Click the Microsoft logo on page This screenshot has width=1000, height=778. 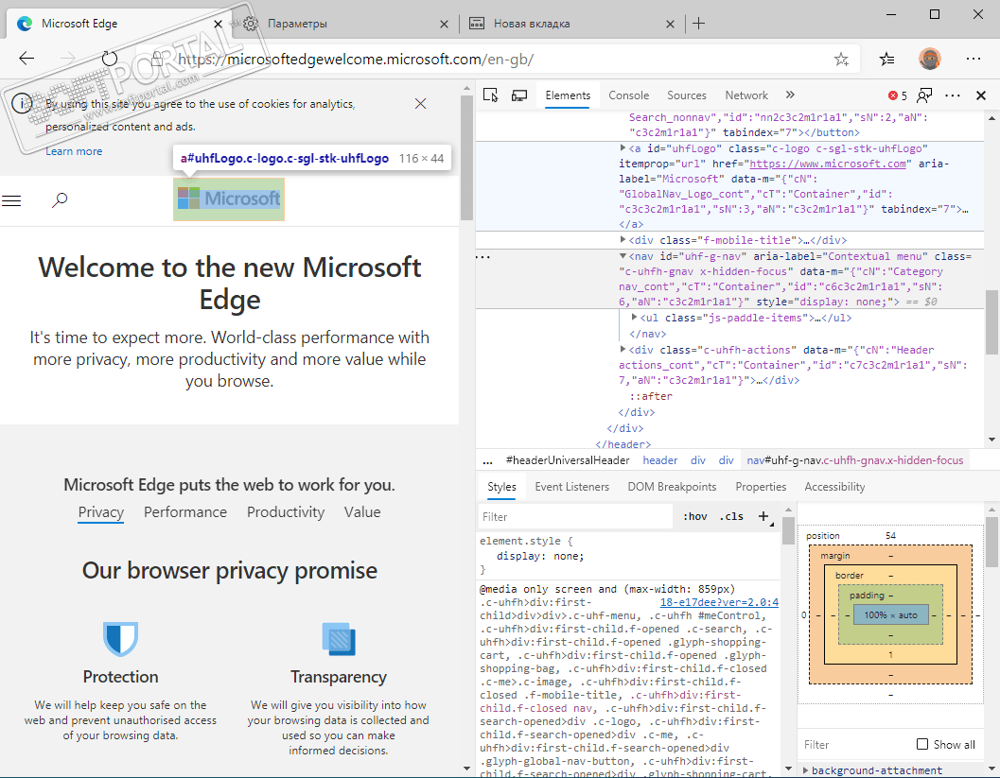tap(229, 199)
